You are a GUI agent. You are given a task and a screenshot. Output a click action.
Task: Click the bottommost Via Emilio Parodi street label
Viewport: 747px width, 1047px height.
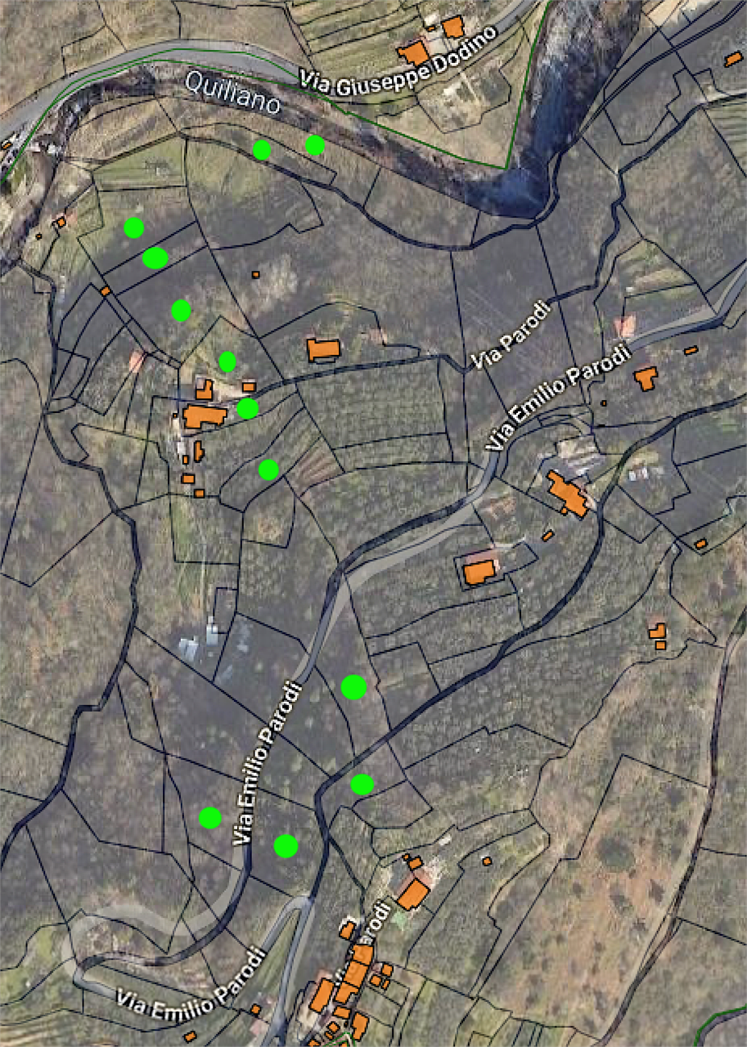click(192, 980)
